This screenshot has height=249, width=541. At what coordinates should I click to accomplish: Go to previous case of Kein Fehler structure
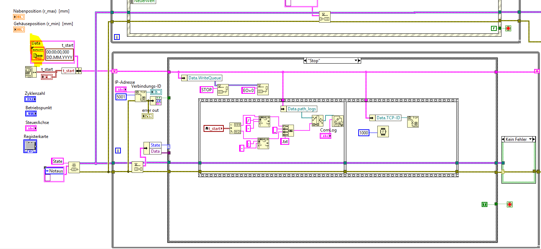click(x=504, y=139)
